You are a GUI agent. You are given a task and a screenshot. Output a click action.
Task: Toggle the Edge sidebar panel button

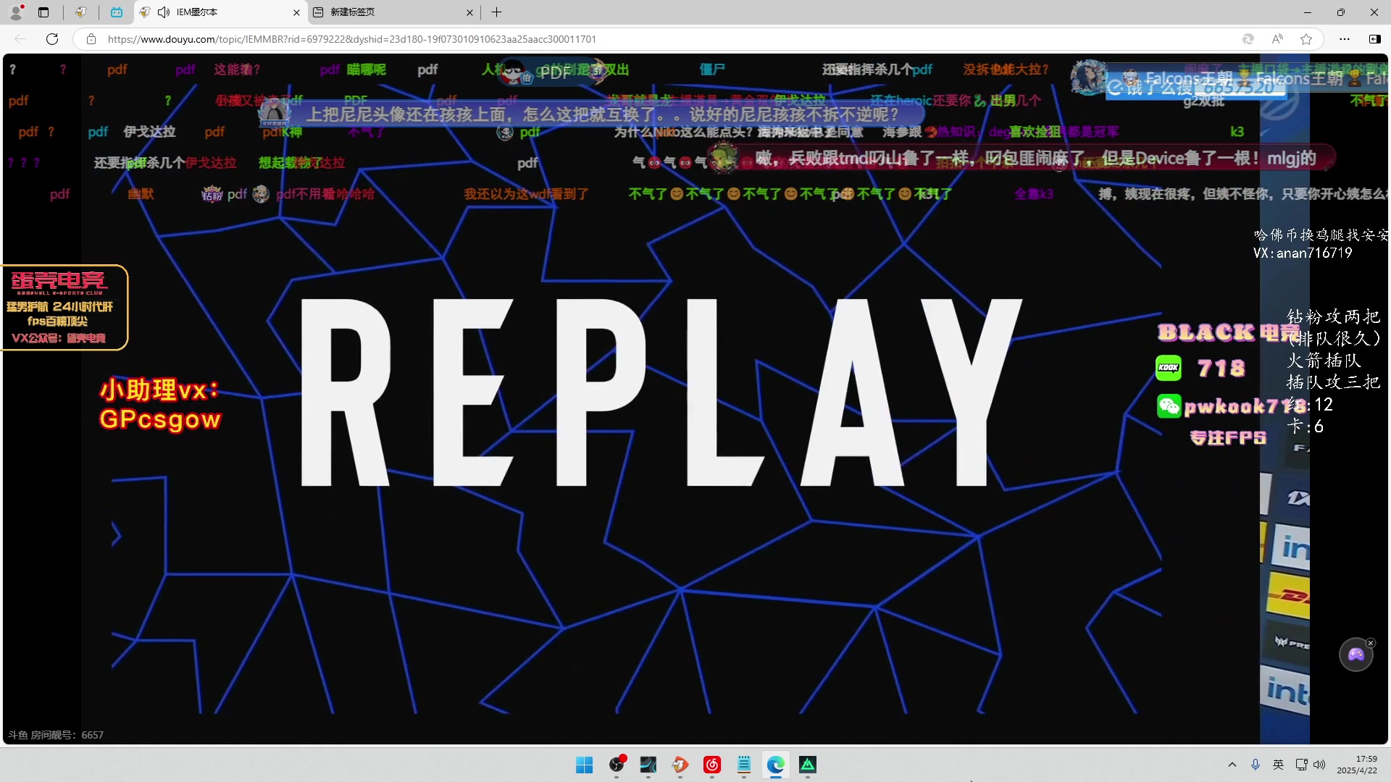pos(1375,39)
